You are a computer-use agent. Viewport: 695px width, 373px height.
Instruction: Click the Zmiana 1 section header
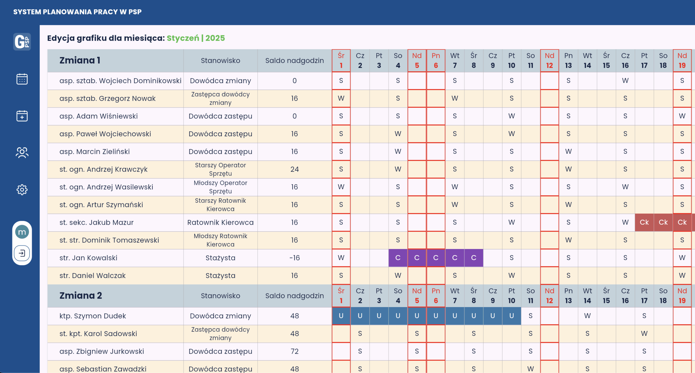[x=80, y=60]
